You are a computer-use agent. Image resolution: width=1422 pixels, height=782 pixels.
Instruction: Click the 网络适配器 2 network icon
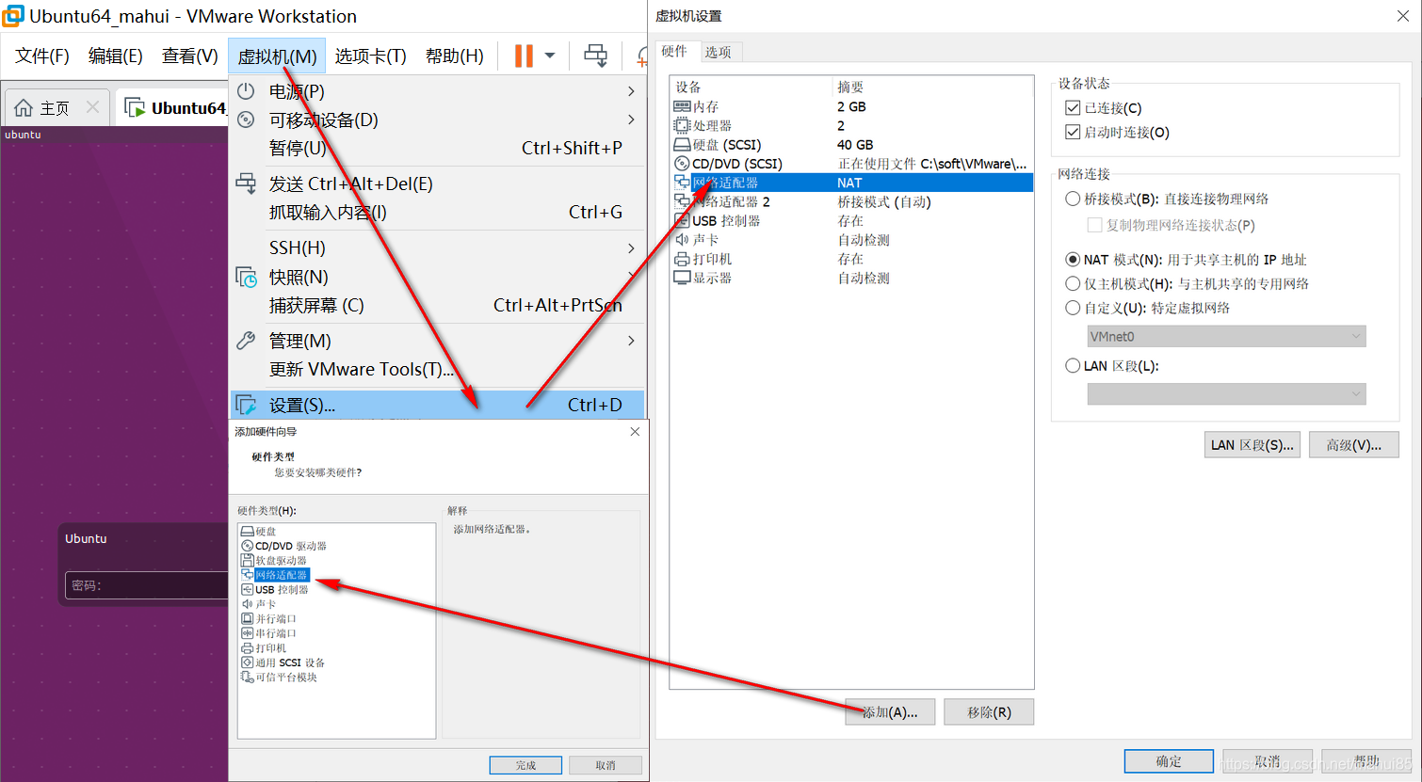(x=682, y=201)
